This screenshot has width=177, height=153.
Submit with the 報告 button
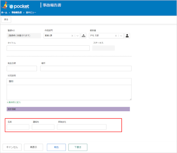click(56, 147)
